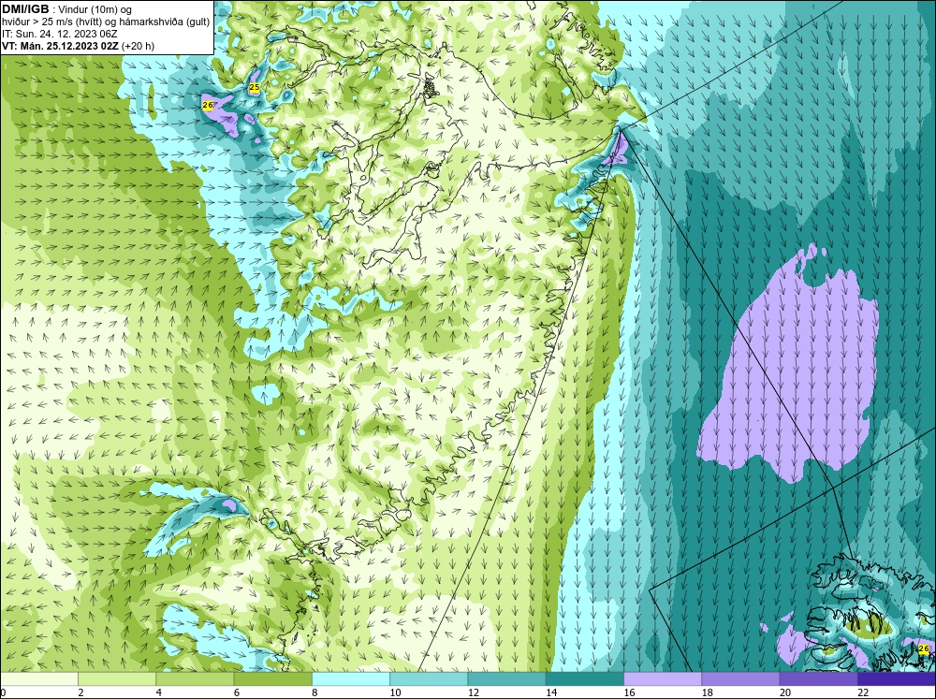The height and width of the screenshot is (699, 936).
Task: Click the legend scale number "6"
Action: pos(237,692)
